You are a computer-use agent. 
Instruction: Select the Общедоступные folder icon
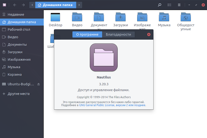186,17
